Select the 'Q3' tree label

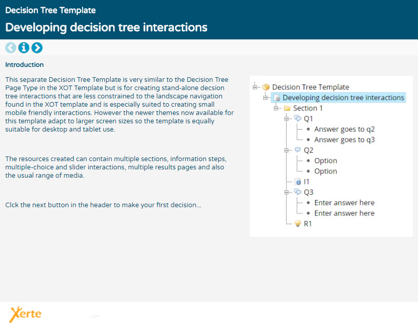pos(308,192)
